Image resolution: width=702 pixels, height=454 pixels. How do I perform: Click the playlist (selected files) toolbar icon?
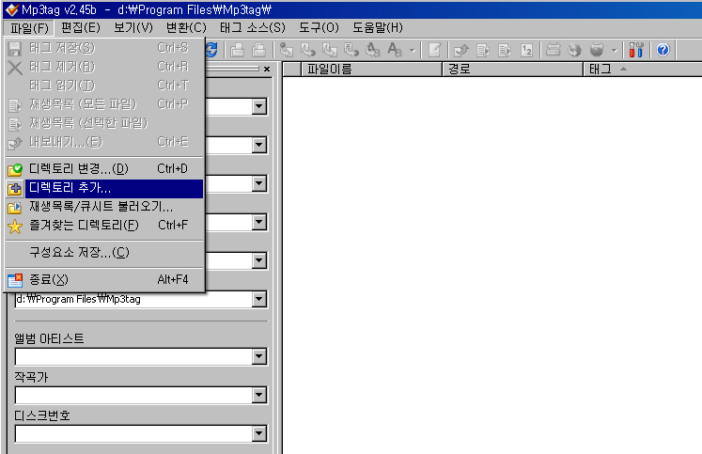pyautogui.click(x=505, y=50)
